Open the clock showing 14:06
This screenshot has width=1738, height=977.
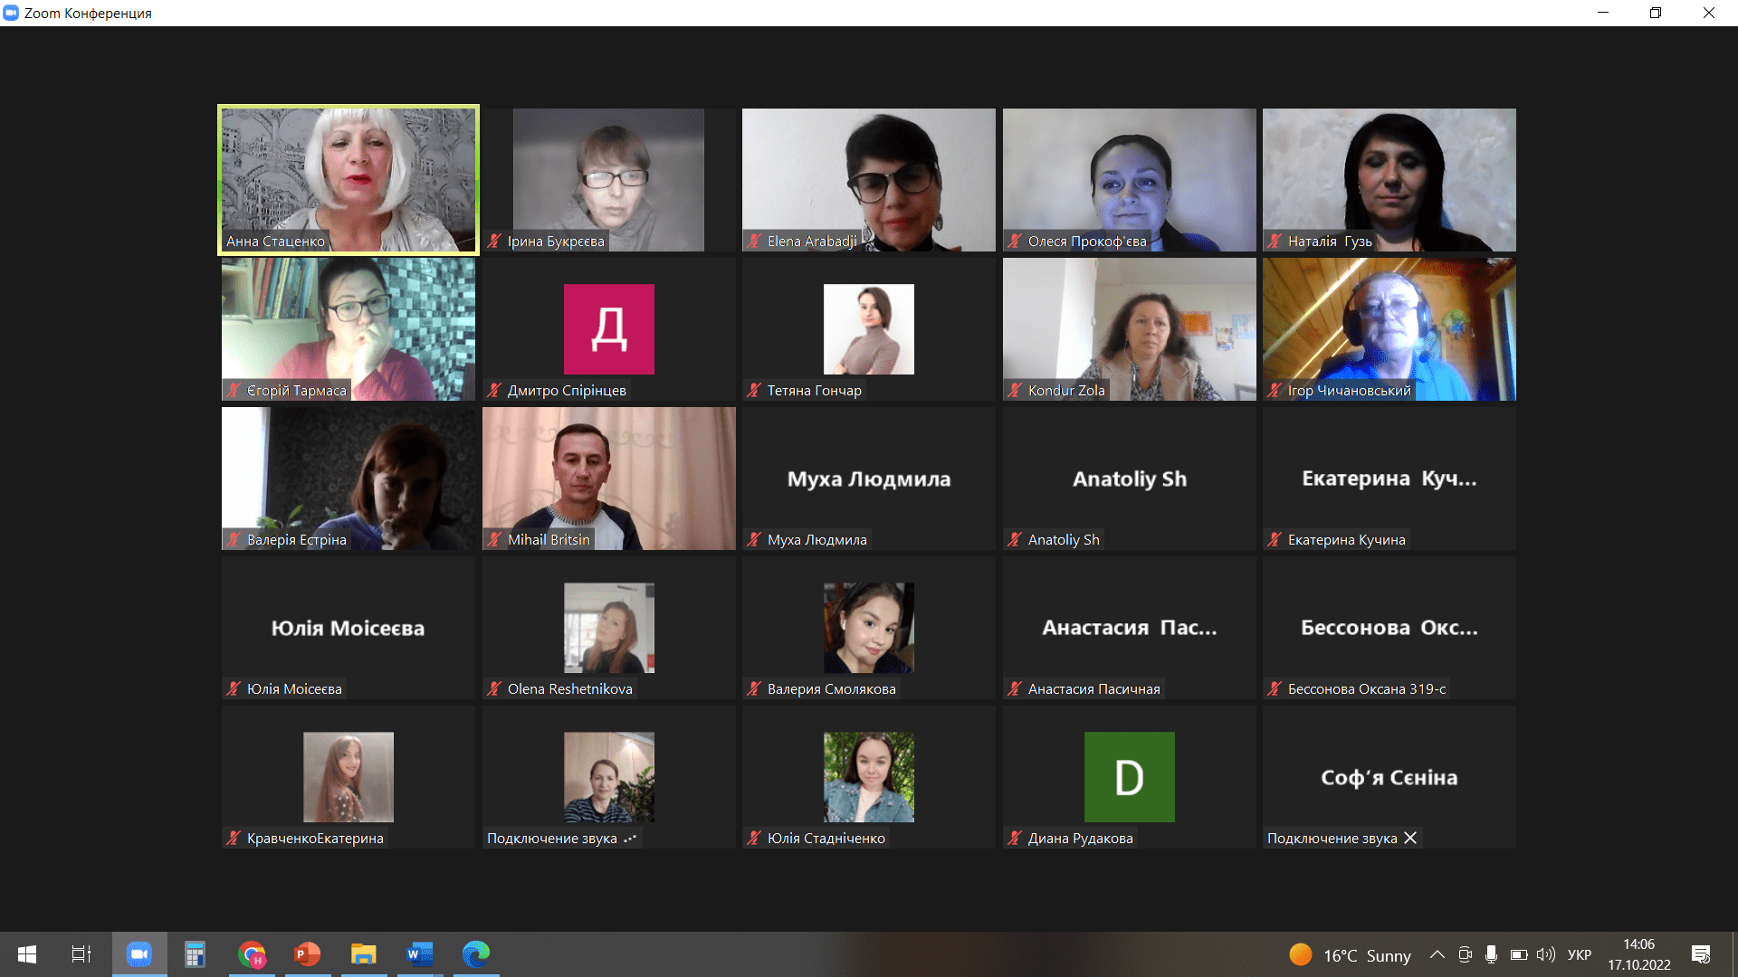click(x=1638, y=954)
